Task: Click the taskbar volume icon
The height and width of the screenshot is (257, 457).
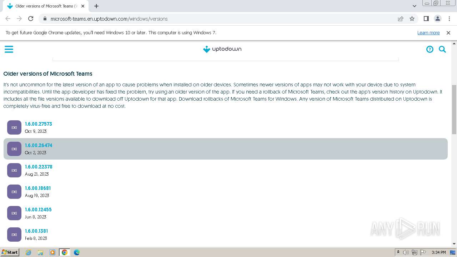Action: tap(406, 252)
